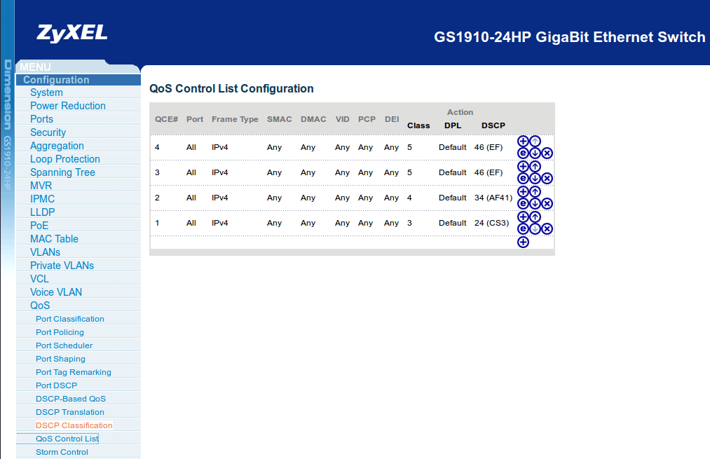Click the DSCP column header
710x459 pixels.
click(493, 126)
